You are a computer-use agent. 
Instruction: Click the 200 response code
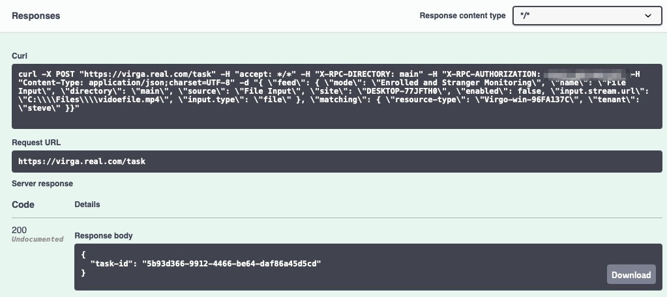coord(18,229)
